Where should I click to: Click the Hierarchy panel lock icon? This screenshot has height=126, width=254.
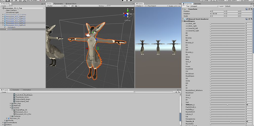43,4
